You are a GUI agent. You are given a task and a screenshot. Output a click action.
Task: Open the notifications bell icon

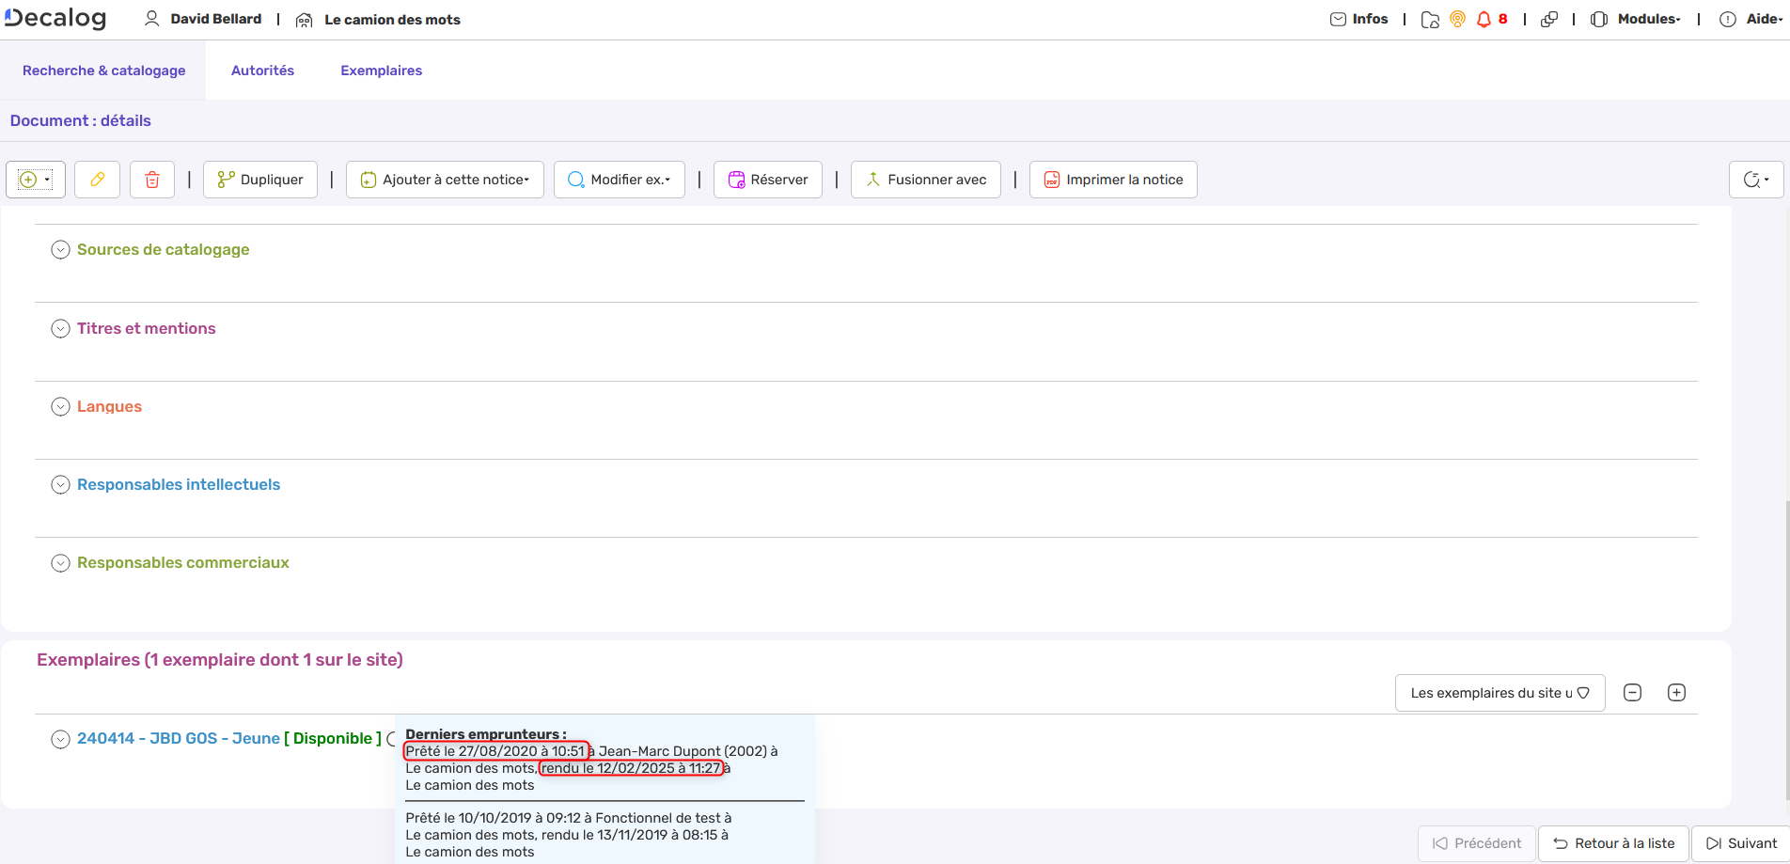click(x=1484, y=20)
